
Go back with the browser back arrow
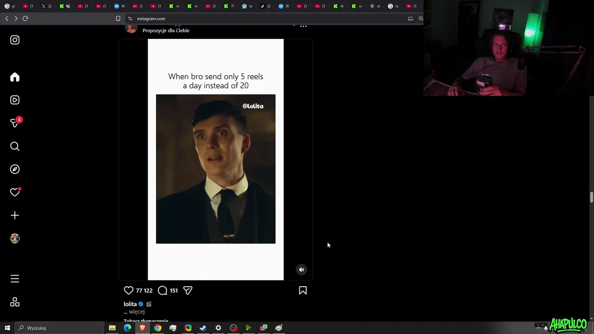[x=6, y=19]
